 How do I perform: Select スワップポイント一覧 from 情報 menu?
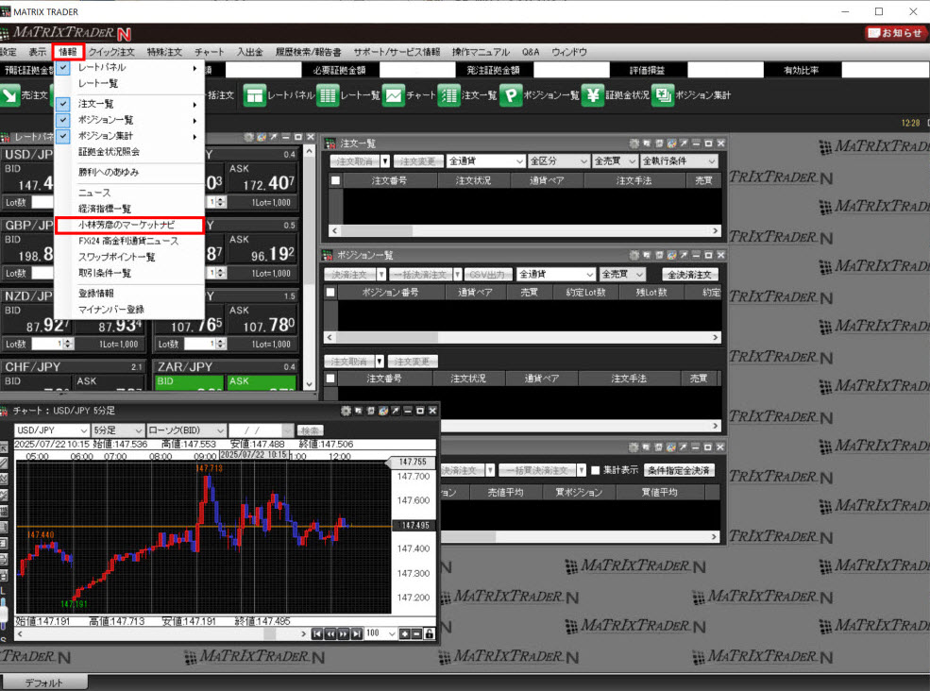117,257
